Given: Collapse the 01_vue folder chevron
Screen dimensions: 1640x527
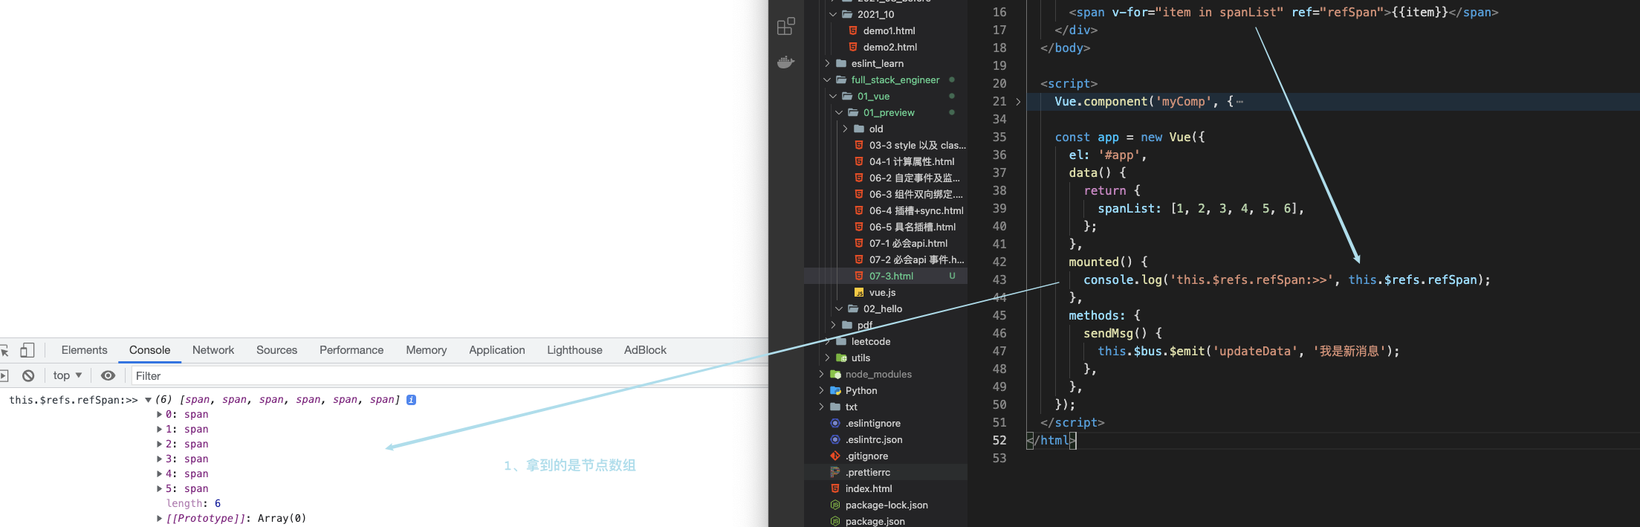Looking at the screenshot, I should (x=833, y=96).
